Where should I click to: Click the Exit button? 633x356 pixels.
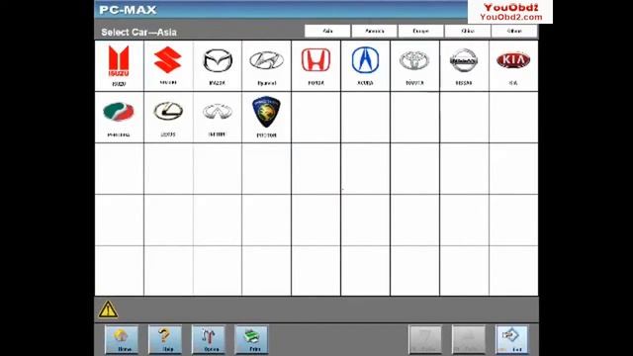click(x=512, y=339)
